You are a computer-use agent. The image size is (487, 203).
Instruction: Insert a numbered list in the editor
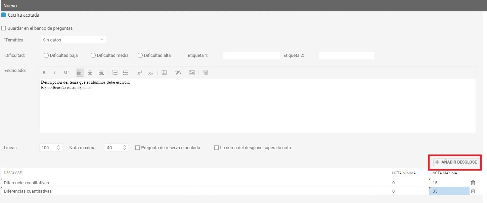115,73
